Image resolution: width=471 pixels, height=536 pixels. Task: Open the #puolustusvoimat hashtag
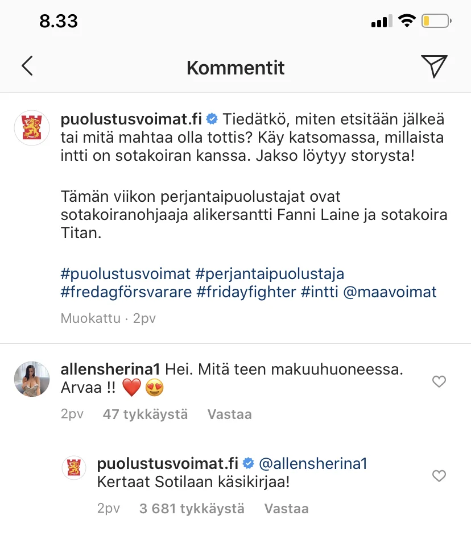(125, 273)
